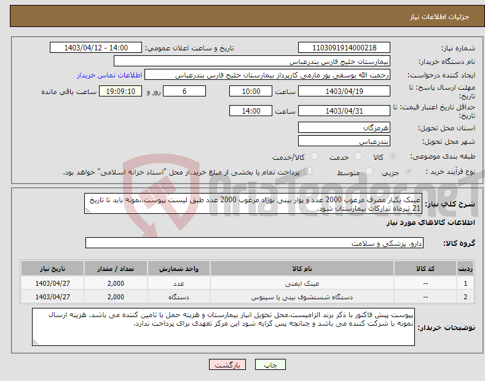This screenshot has height=381, width=485.
Task: Click the buyer organization name field
Action: click(252, 61)
